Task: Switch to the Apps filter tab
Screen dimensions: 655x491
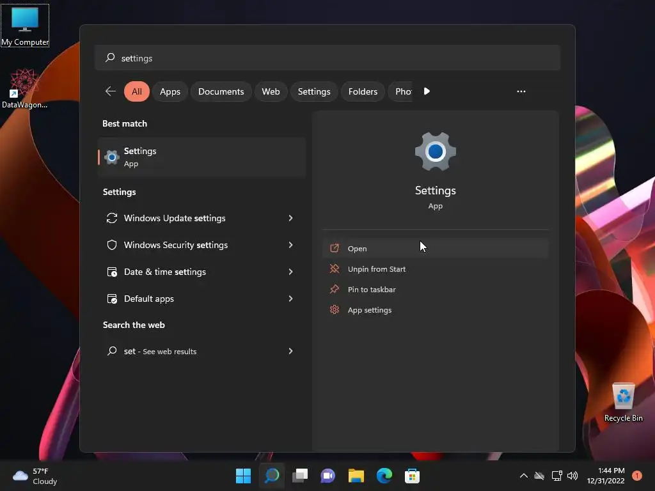Action: click(x=170, y=91)
